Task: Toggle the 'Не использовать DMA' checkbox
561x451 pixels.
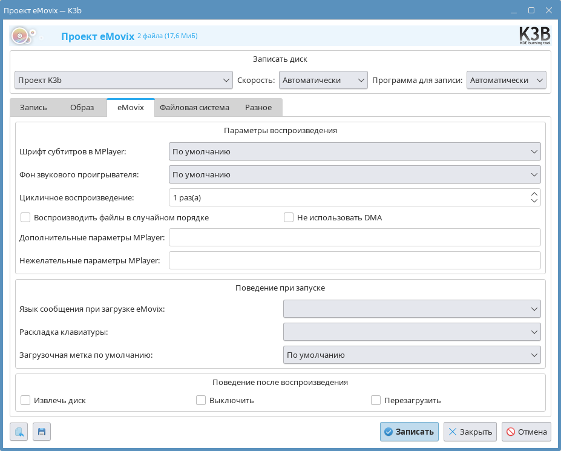Action: (x=289, y=217)
